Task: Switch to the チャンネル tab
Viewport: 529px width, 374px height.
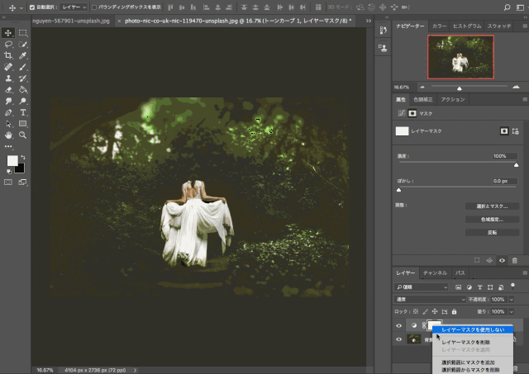Action: [435, 273]
